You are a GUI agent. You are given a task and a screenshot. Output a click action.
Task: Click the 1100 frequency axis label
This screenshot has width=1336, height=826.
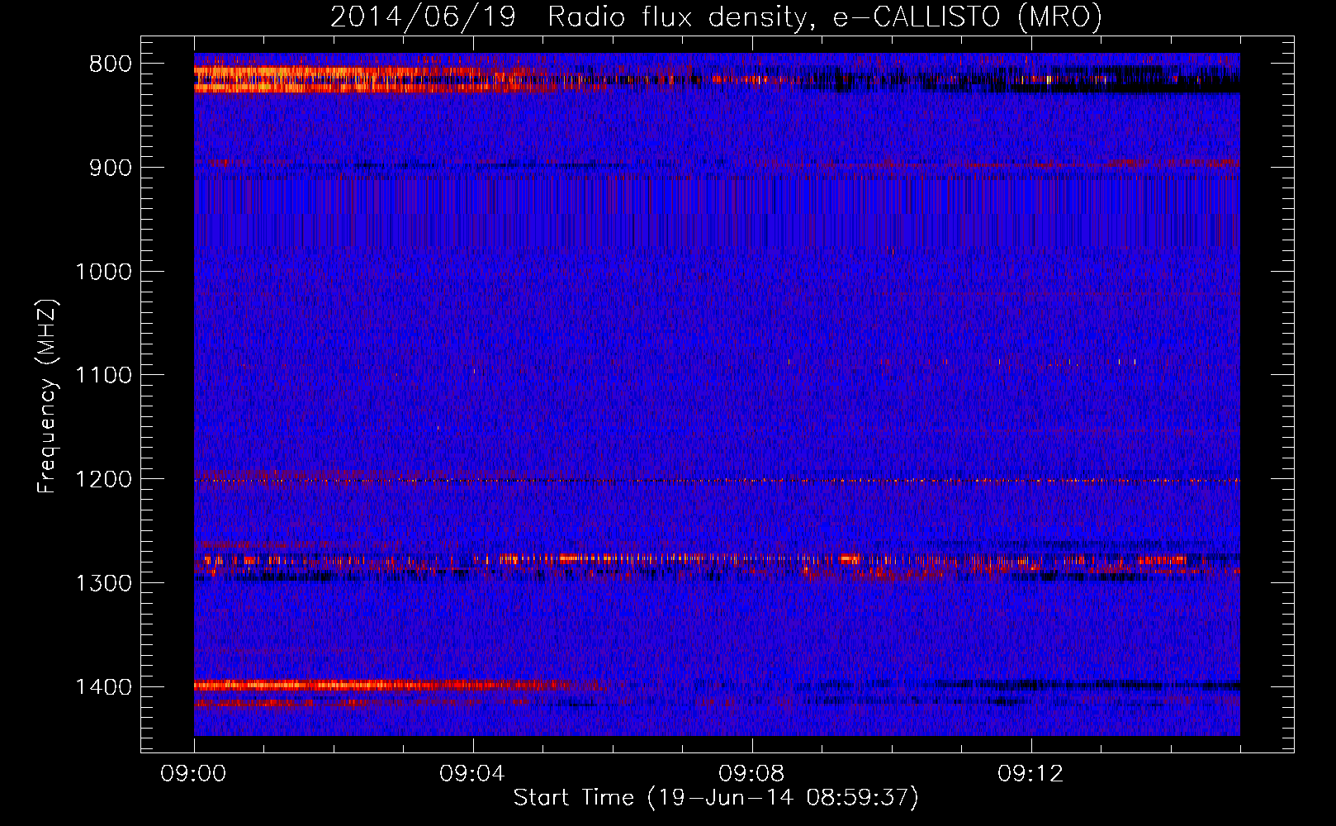coord(103,376)
